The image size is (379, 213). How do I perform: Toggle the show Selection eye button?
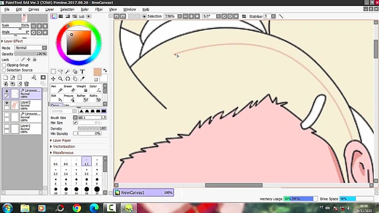pyautogui.click(x=144, y=16)
